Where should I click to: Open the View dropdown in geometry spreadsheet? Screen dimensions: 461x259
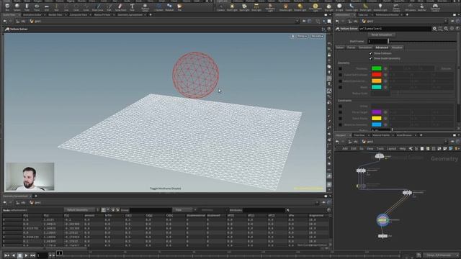click(182, 210)
